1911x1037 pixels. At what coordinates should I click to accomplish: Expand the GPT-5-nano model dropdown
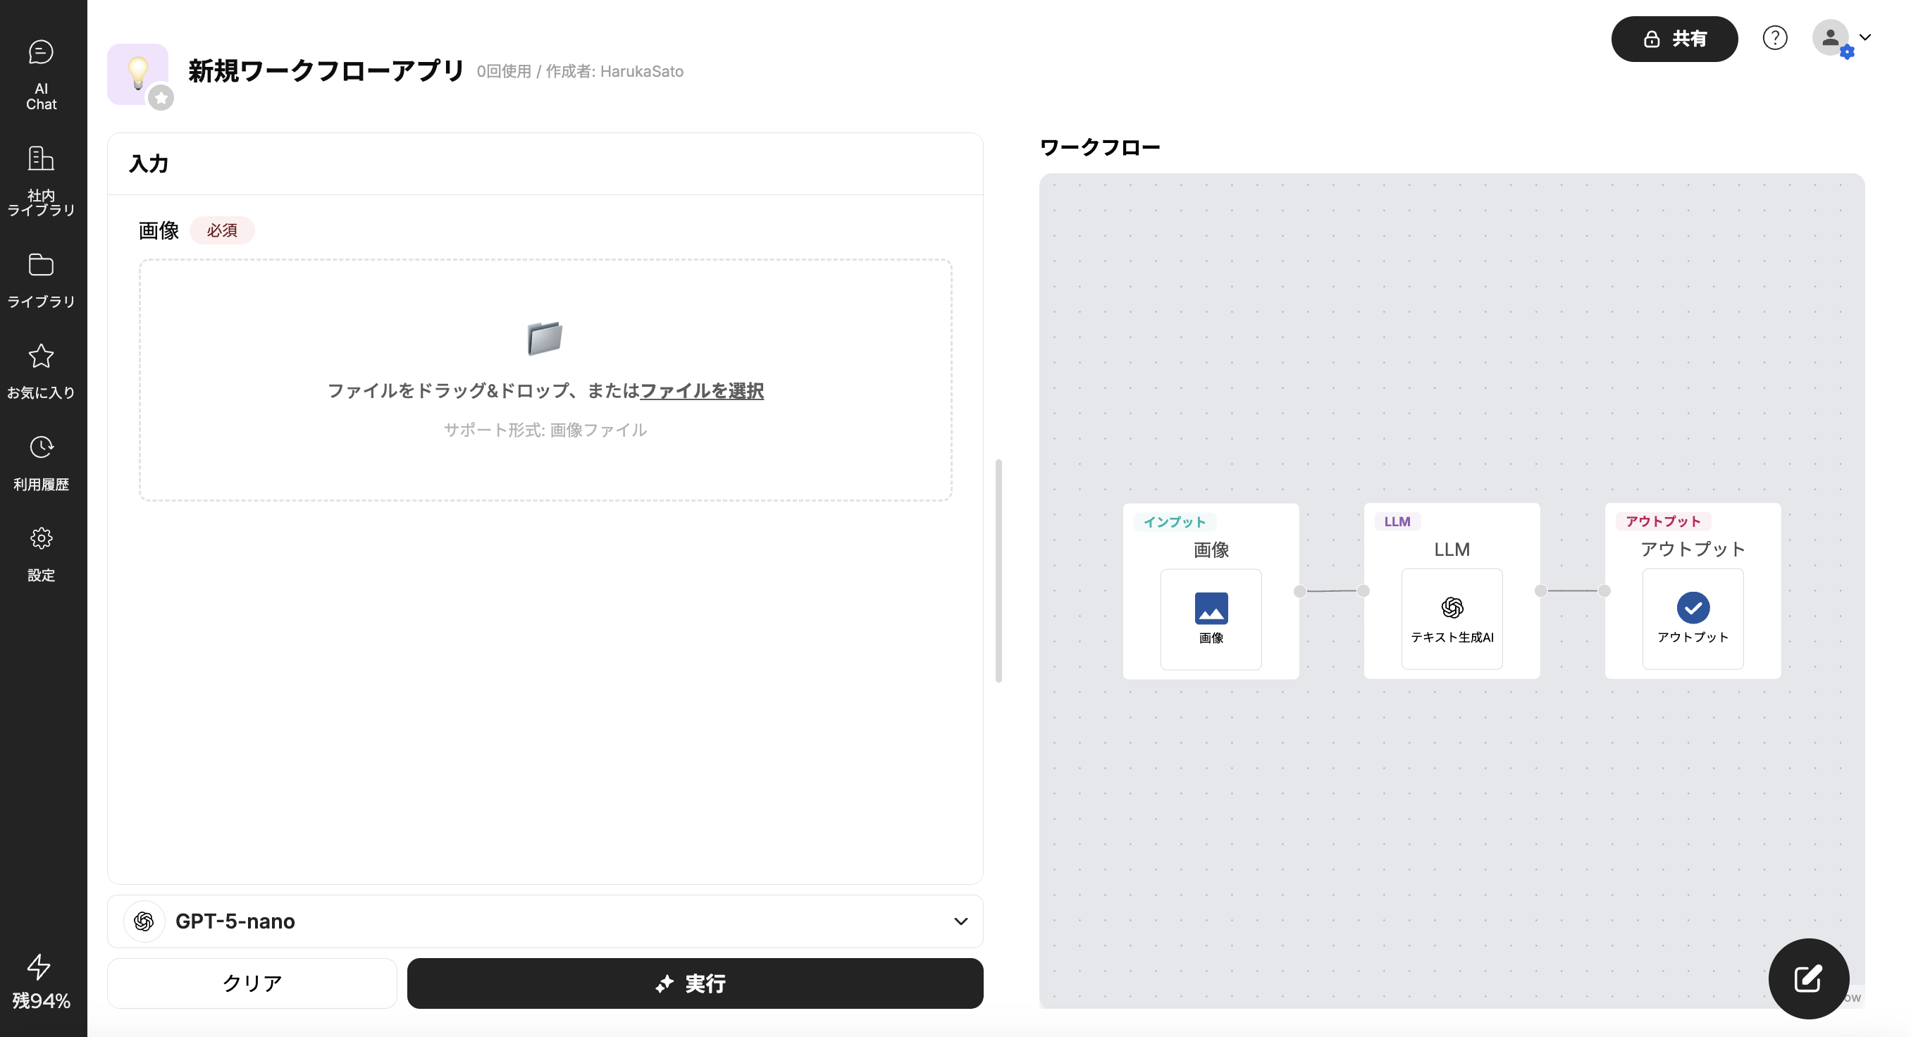960,921
